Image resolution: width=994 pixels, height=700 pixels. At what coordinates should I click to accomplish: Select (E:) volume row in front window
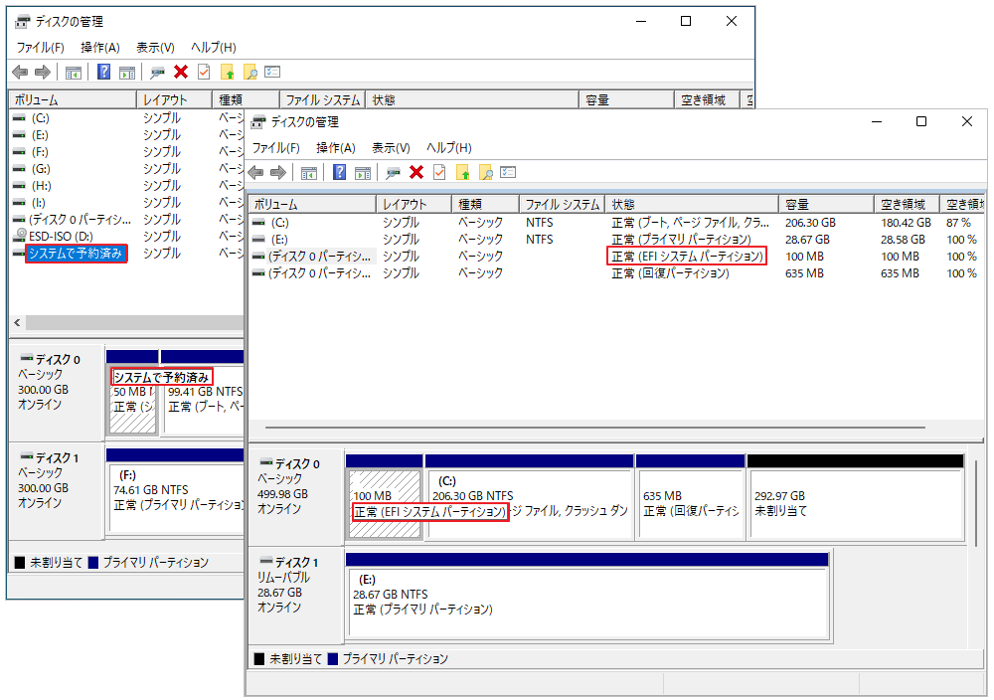(615, 240)
